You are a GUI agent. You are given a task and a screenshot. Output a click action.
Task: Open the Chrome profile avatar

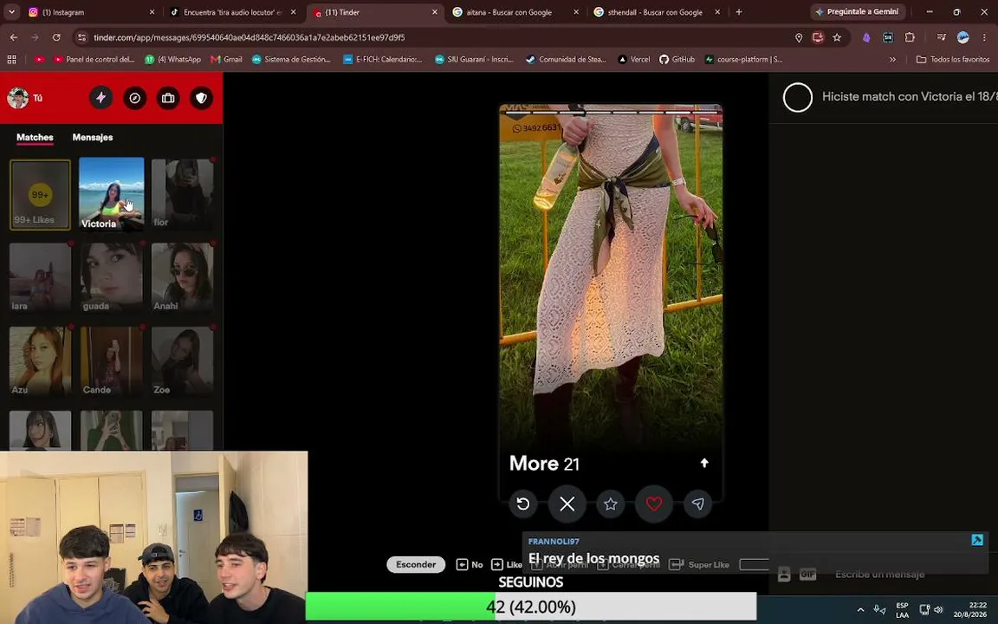click(x=963, y=37)
